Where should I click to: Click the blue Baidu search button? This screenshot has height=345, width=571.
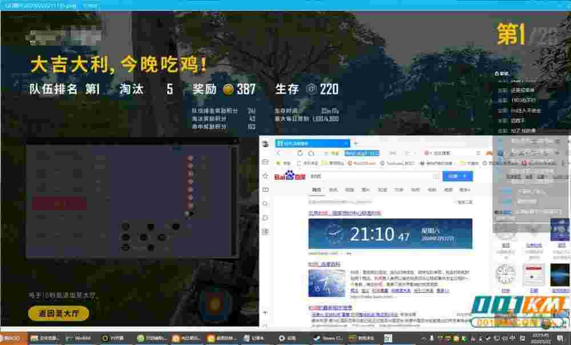457,176
